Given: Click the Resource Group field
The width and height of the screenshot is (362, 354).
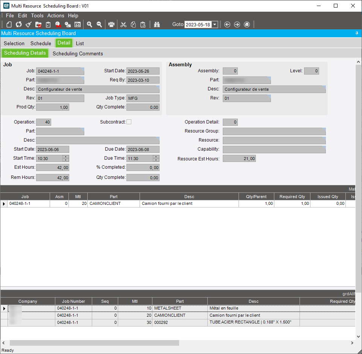Looking at the screenshot, I should click(x=274, y=131).
